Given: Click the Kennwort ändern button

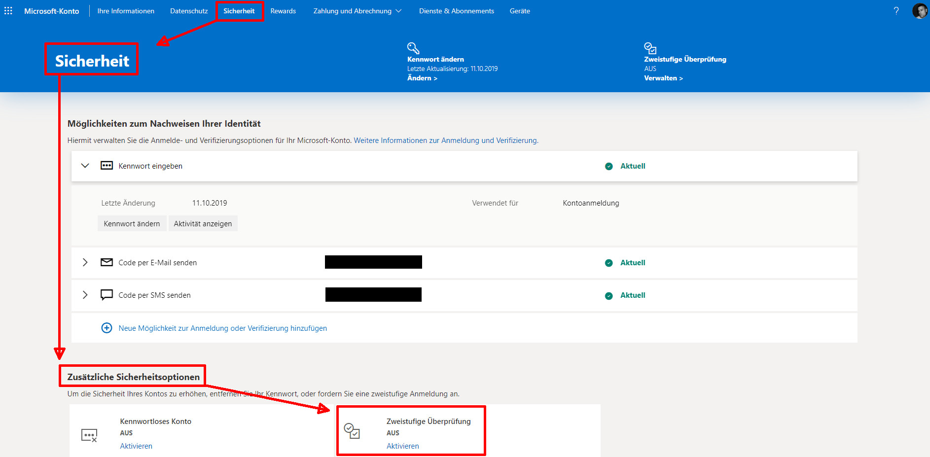Looking at the screenshot, I should click(x=132, y=223).
